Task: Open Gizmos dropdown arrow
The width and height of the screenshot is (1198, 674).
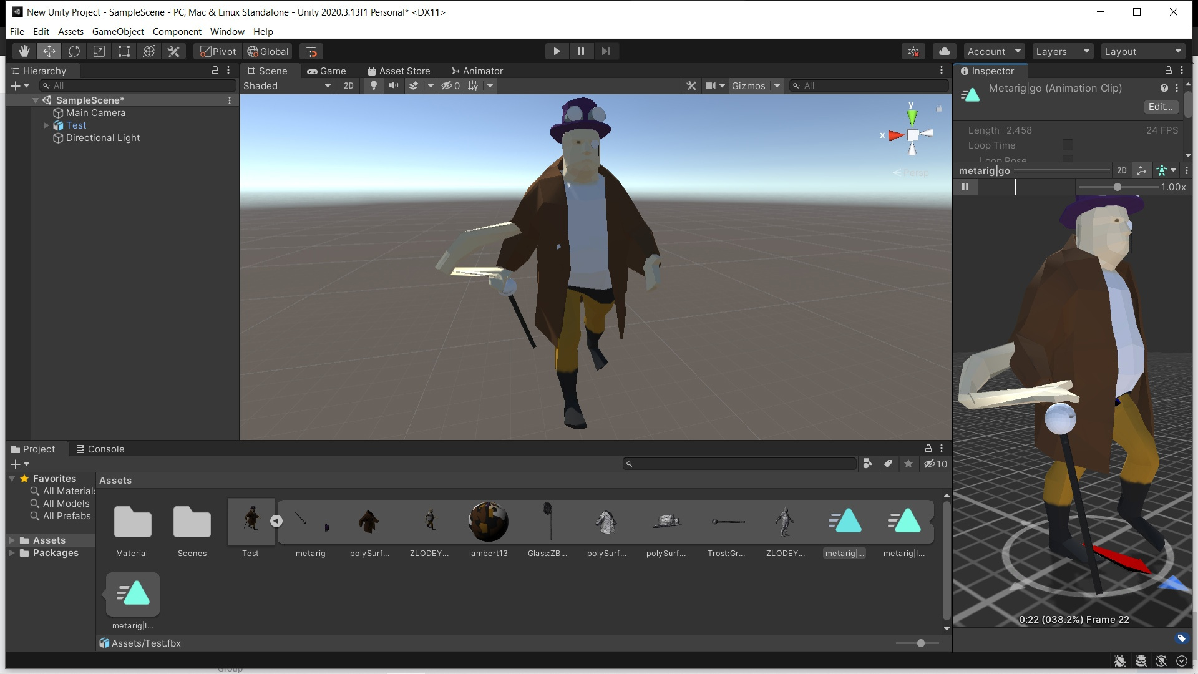Action: [777, 85]
